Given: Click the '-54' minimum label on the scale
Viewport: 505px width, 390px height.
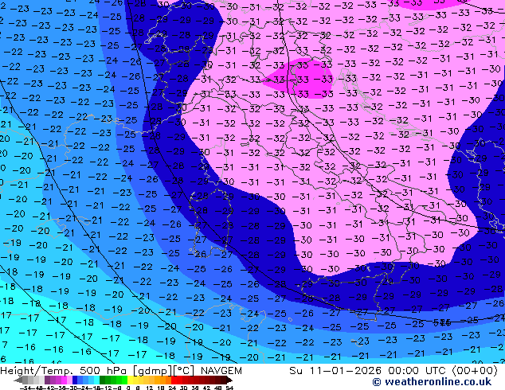Looking at the screenshot, I should click(25, 388).
